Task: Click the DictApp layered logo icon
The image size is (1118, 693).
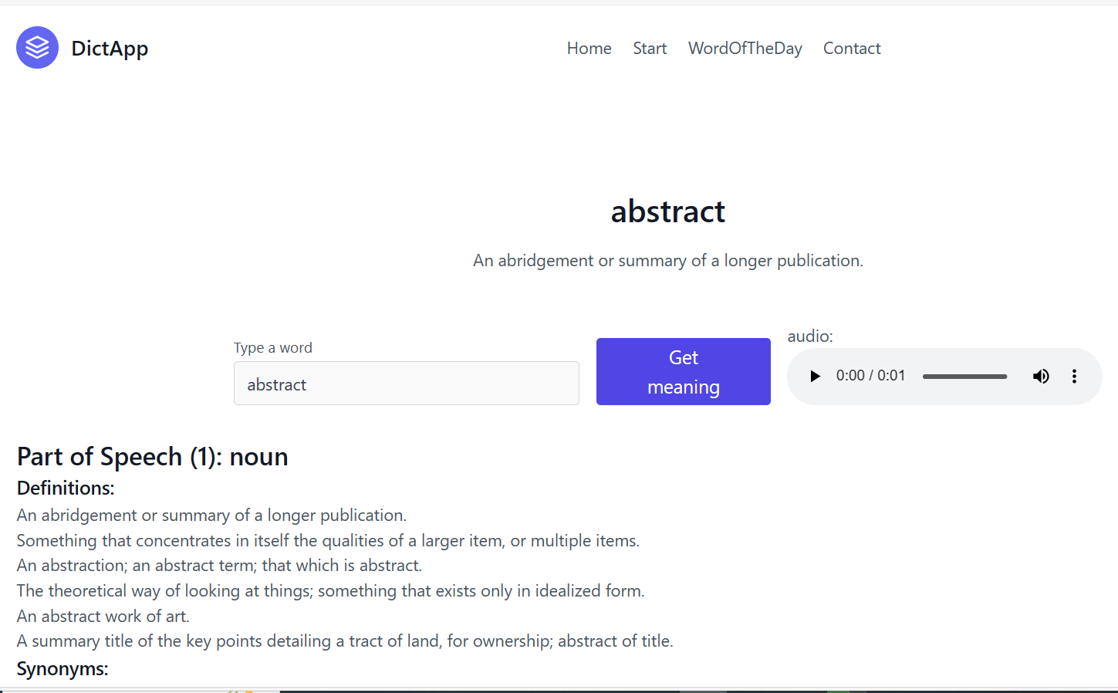Action: click(x=37, y=48)
